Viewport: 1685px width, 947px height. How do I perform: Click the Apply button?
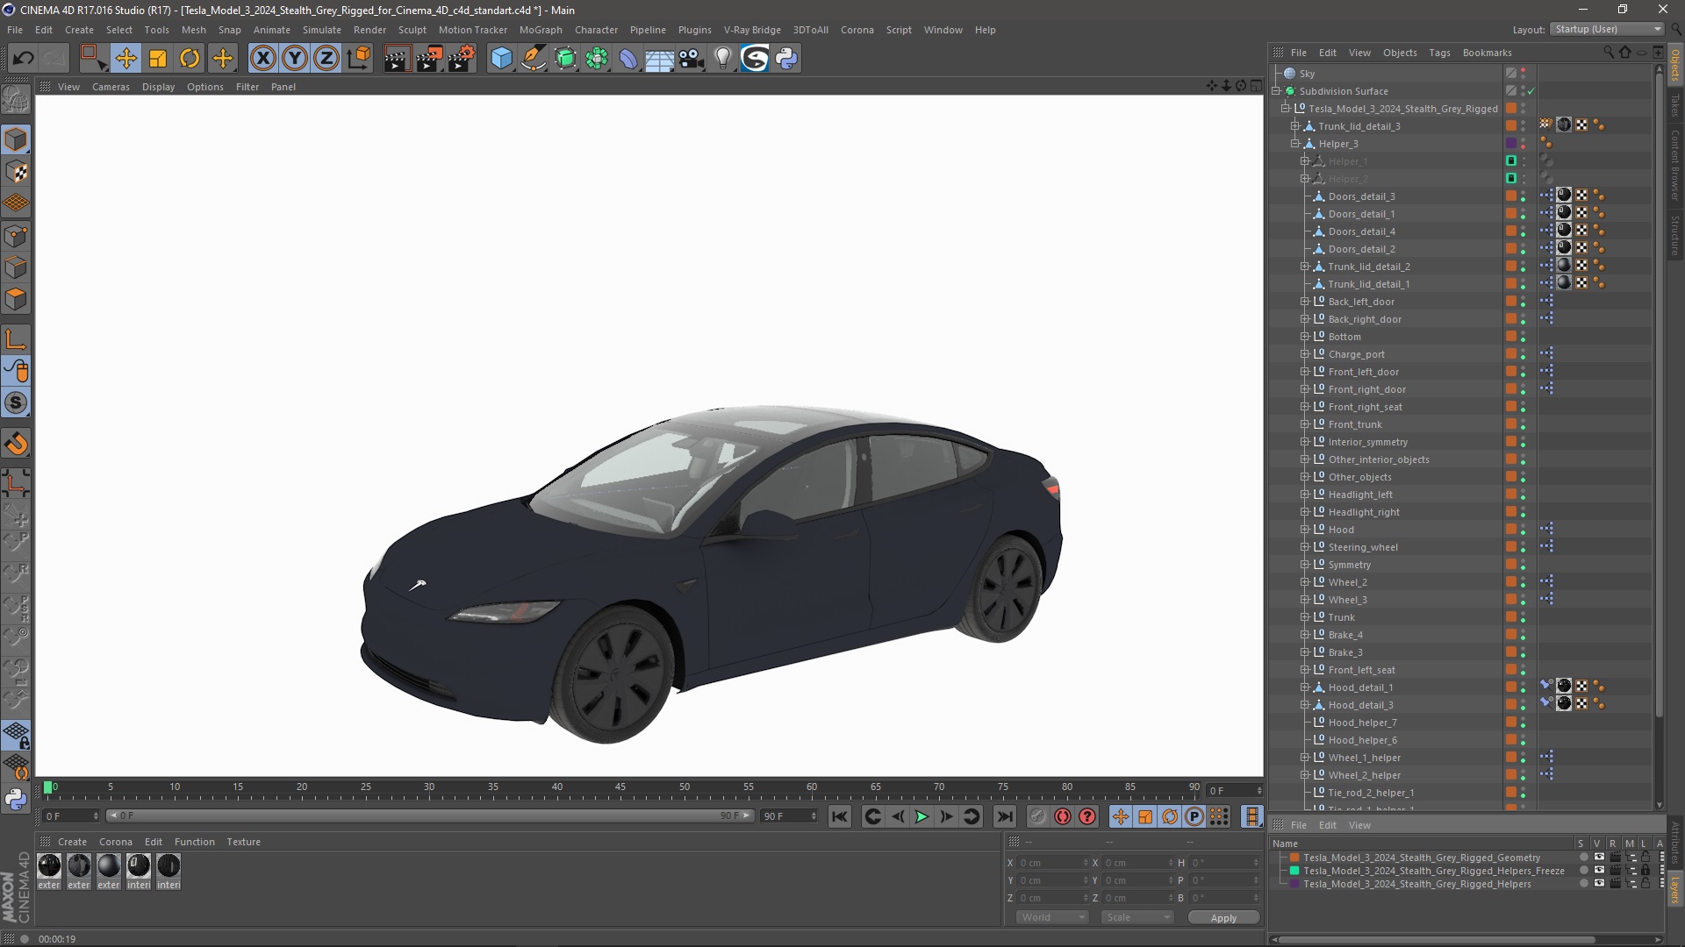click(x=1223, y=917)
